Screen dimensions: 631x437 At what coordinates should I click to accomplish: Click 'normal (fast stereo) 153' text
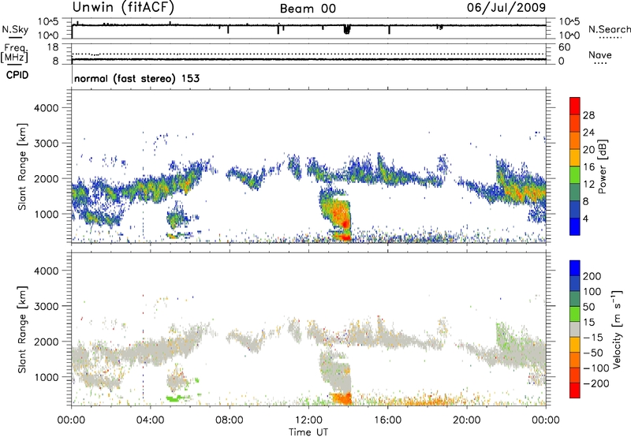click(x=136, y=78)
